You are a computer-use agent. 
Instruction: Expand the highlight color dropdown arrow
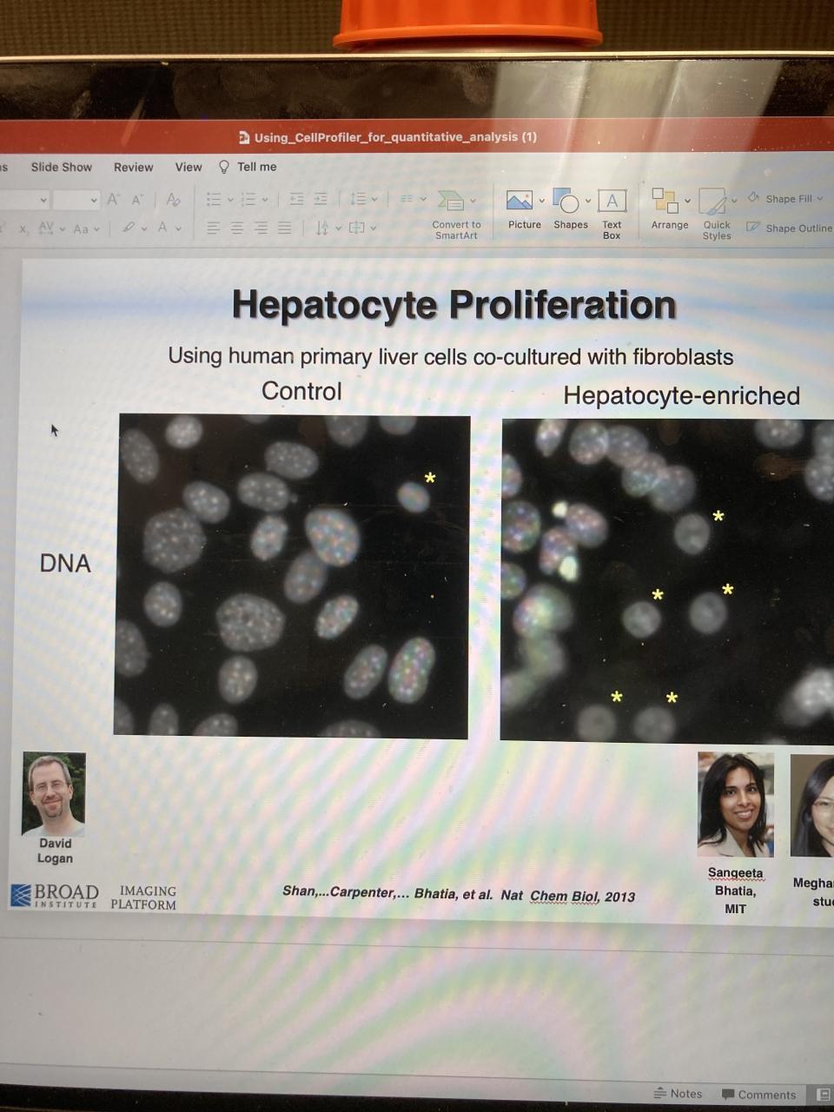click(x=144, y=228)
